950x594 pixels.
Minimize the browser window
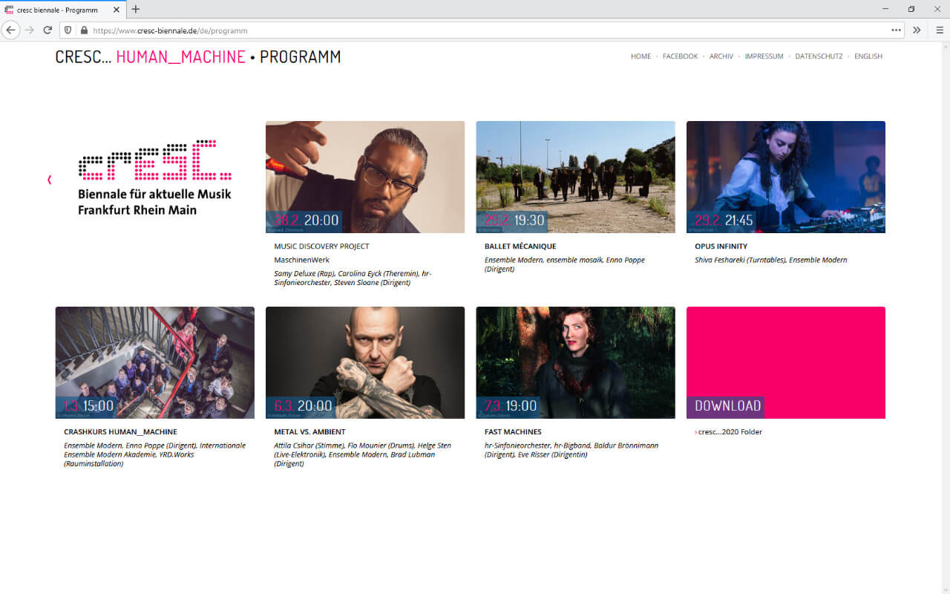885,9
